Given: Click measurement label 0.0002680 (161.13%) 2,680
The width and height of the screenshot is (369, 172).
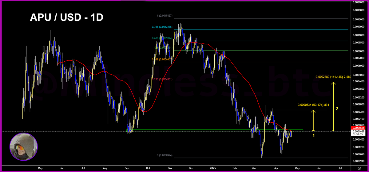Looking at the screenshot, I should tap(333, 77).
